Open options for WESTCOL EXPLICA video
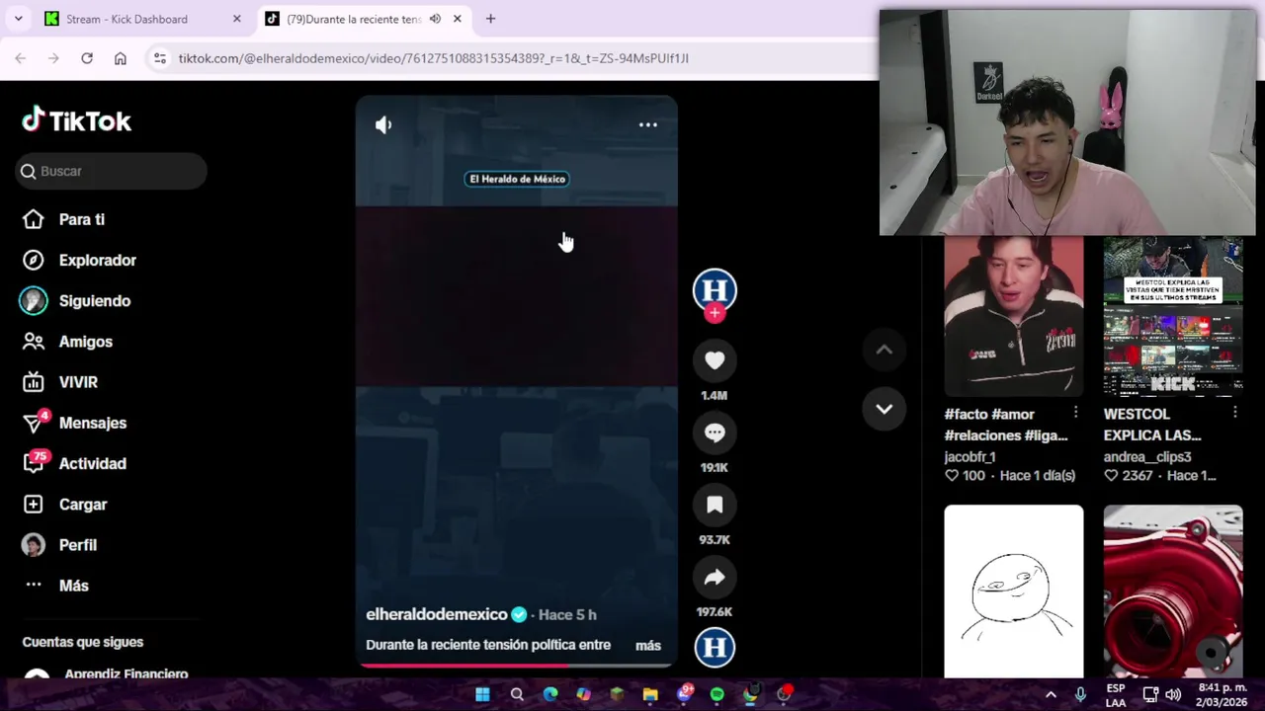1265x711 pixels. [1234, 413]
